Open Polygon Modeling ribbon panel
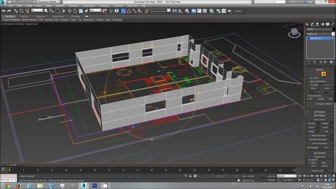 click(11, 20)
